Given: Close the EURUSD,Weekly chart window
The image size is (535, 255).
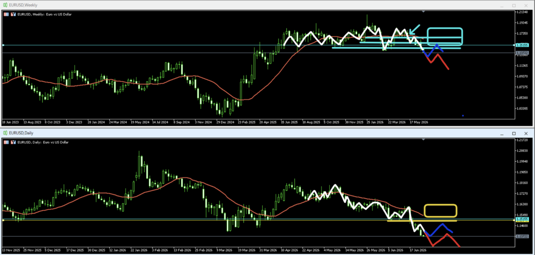Looking at the screenshot, I should [527, 5].
